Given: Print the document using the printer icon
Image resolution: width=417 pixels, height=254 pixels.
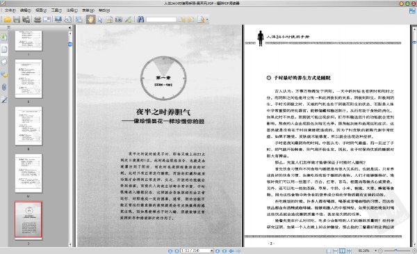Looking at the screenshot, I should point(38,19).
